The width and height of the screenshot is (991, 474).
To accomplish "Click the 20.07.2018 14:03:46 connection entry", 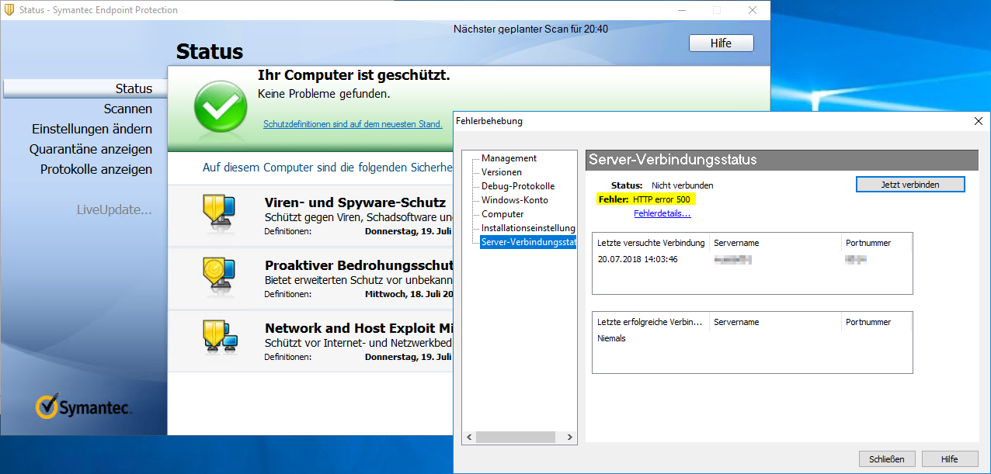I will (x=638, y=259).
